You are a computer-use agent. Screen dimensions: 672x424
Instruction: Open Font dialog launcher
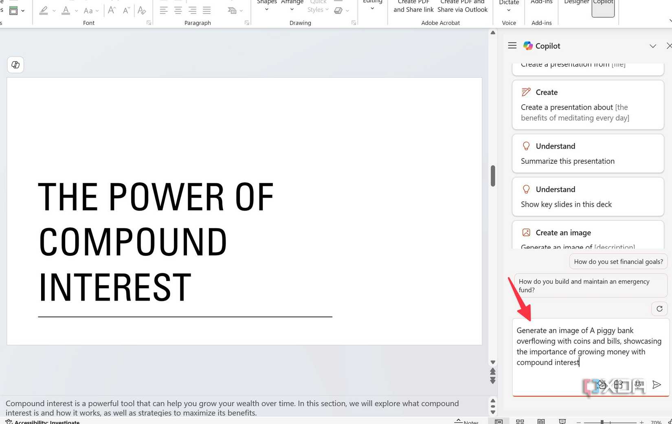click(149, 23)
